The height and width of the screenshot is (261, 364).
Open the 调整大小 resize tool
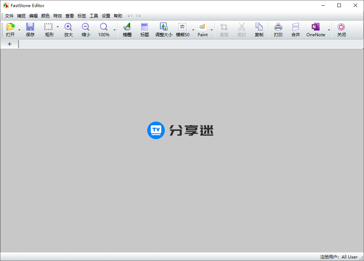[x=164, y=29]
